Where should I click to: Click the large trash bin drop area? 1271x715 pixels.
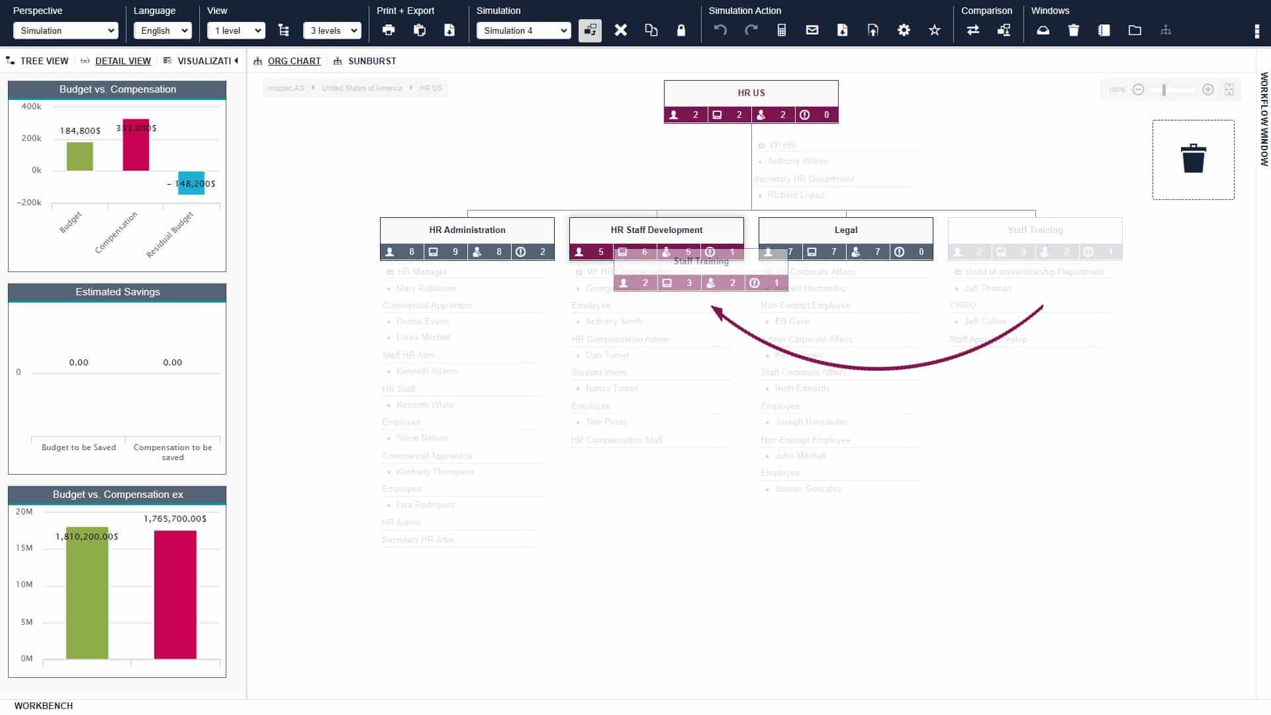click(1193, 160)
